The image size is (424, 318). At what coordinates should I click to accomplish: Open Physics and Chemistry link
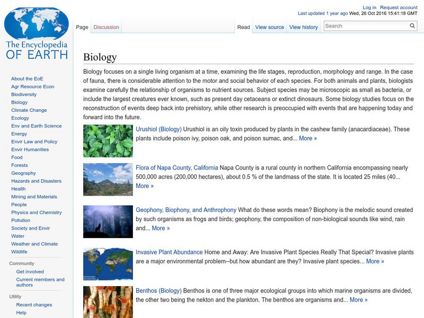36,213
